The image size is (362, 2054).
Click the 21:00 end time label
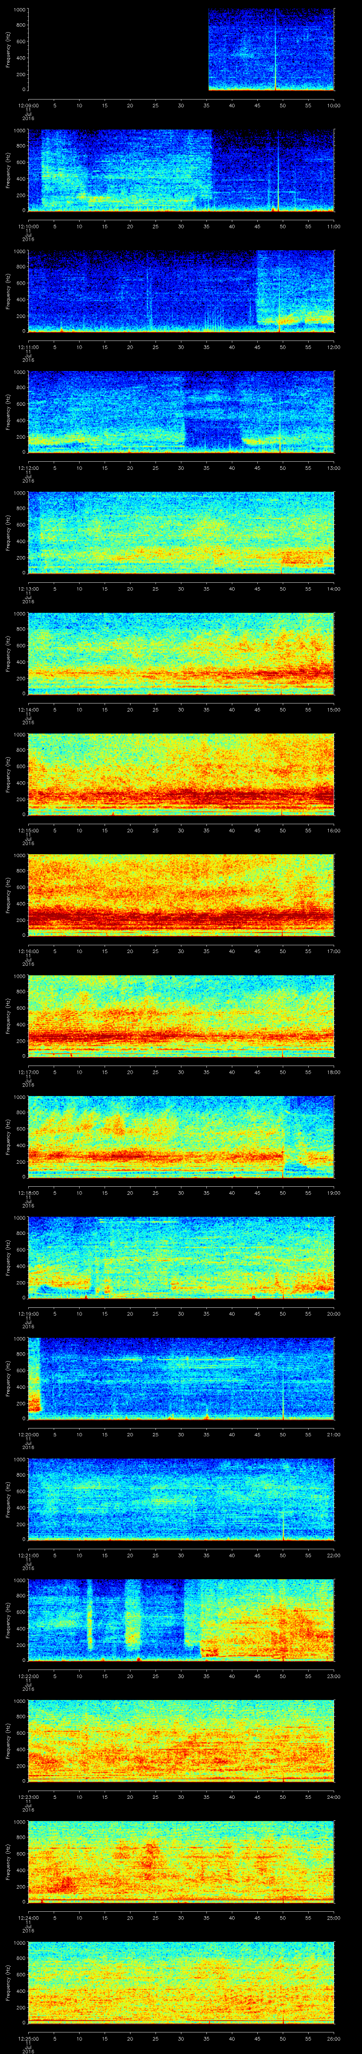(x=333, y=1434)
